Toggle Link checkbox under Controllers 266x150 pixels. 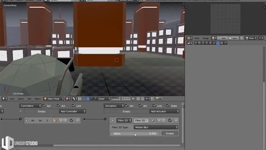74,105
